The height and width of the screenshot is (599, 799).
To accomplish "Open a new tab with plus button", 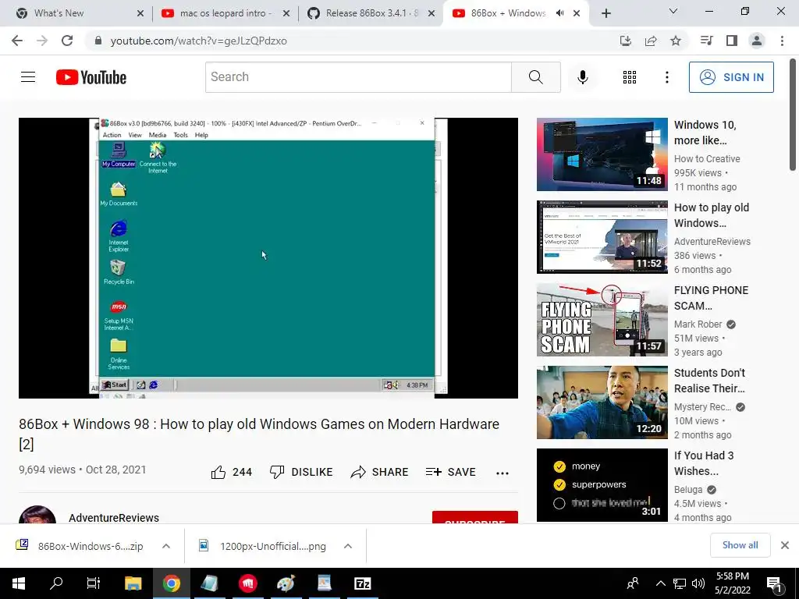I will coord(605,14).
